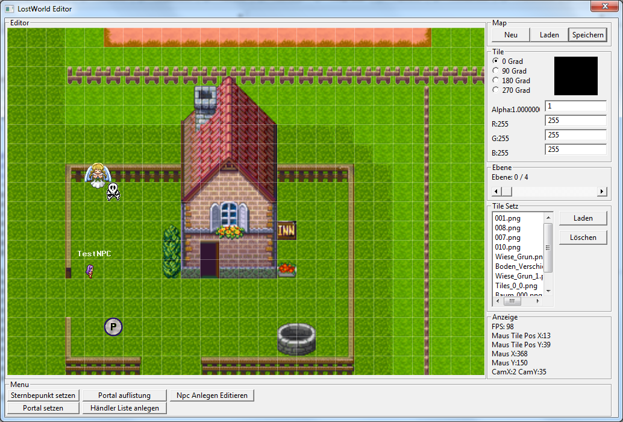Viewport: 623px width, 422px height.
Task: Click the dark doorway of the inn
Action: point(210,259)
